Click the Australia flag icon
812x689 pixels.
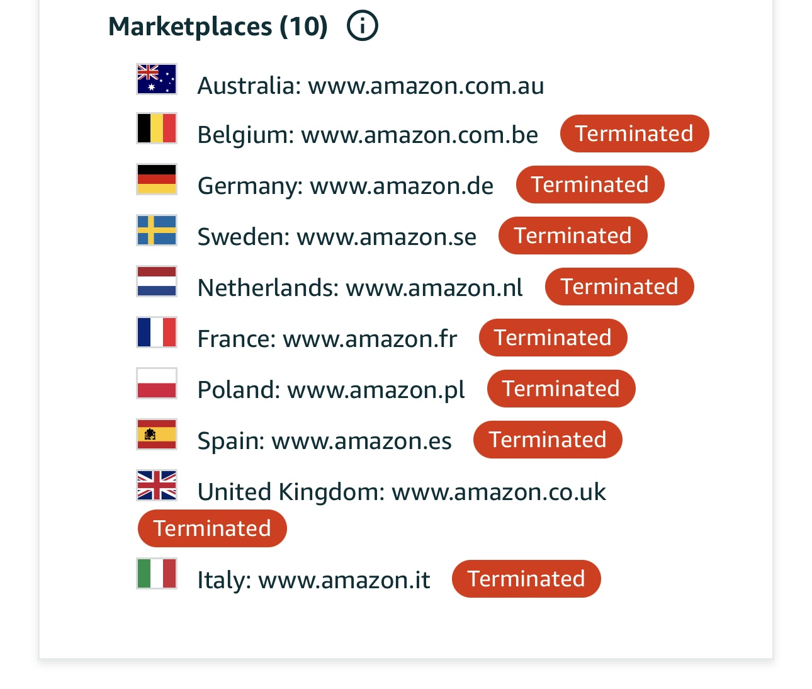pos(157,79)
